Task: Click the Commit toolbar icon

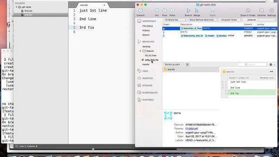Action: (140, 10)
